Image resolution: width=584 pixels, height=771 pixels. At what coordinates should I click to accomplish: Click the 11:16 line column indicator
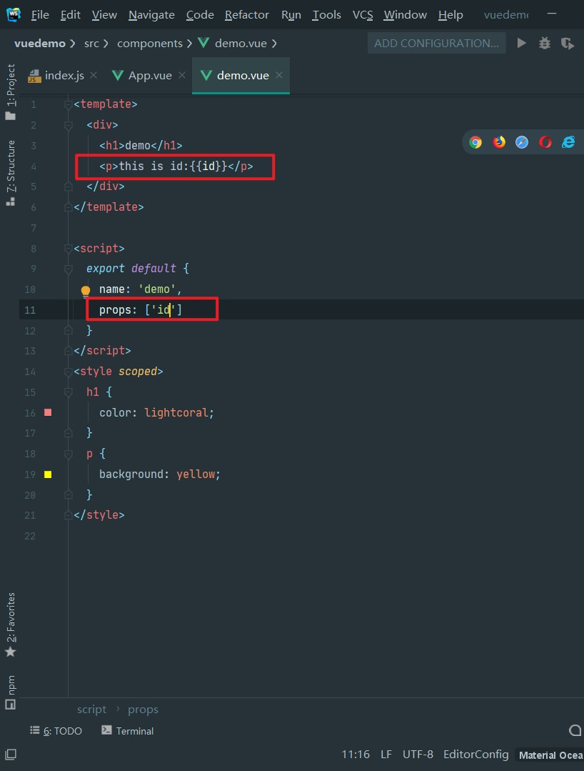(x=356, y=755)
